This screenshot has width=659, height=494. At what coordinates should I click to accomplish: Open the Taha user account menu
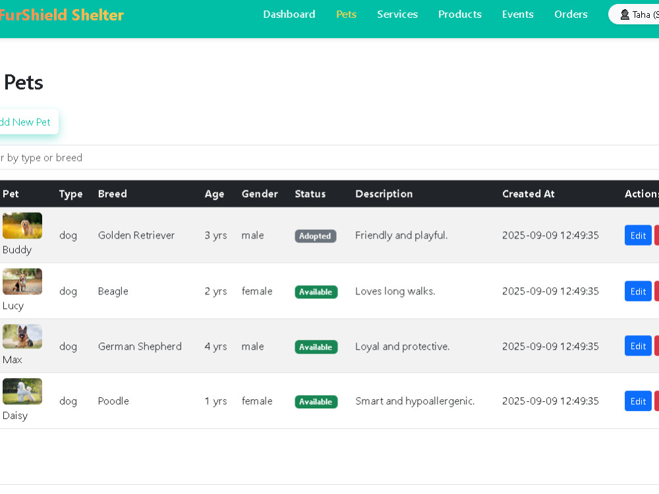634,14
